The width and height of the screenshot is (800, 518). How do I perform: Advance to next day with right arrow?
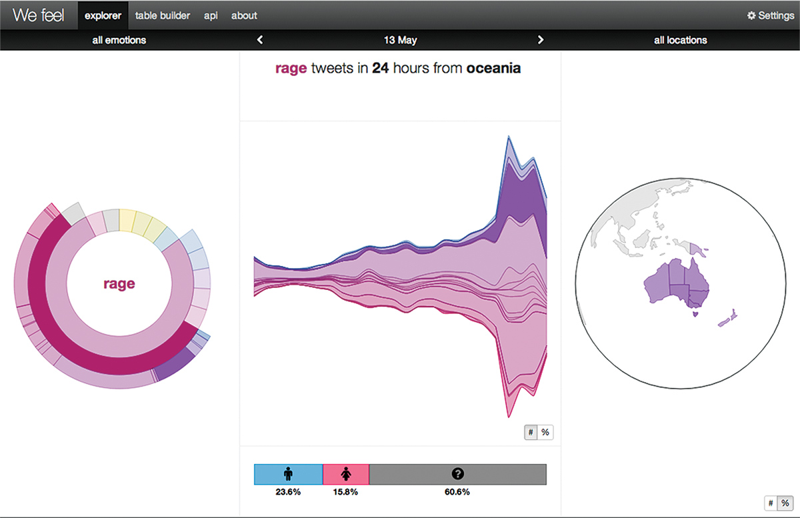tap(541, 40)
